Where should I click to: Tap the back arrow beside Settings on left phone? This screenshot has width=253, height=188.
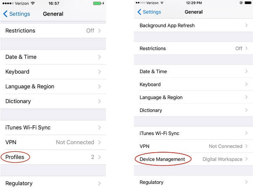tap(5, 14)
